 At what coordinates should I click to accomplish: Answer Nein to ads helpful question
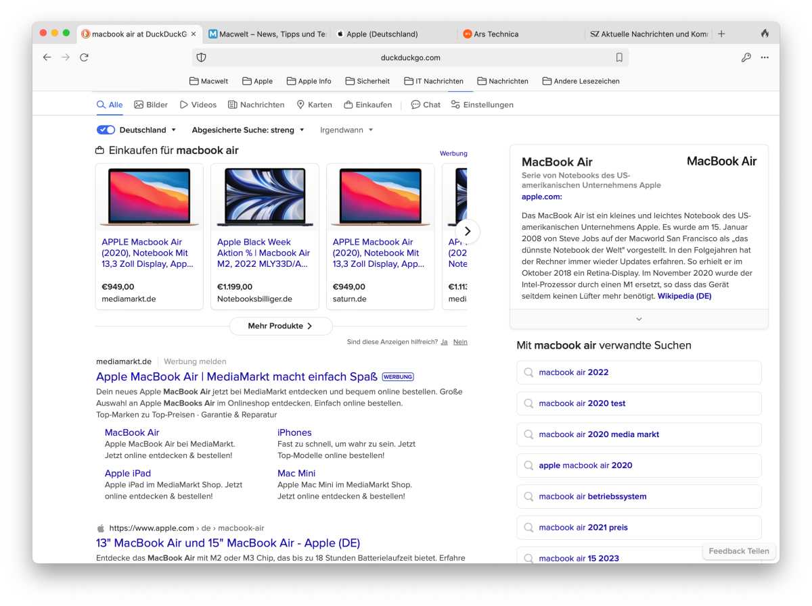click(x=460, y=342)
